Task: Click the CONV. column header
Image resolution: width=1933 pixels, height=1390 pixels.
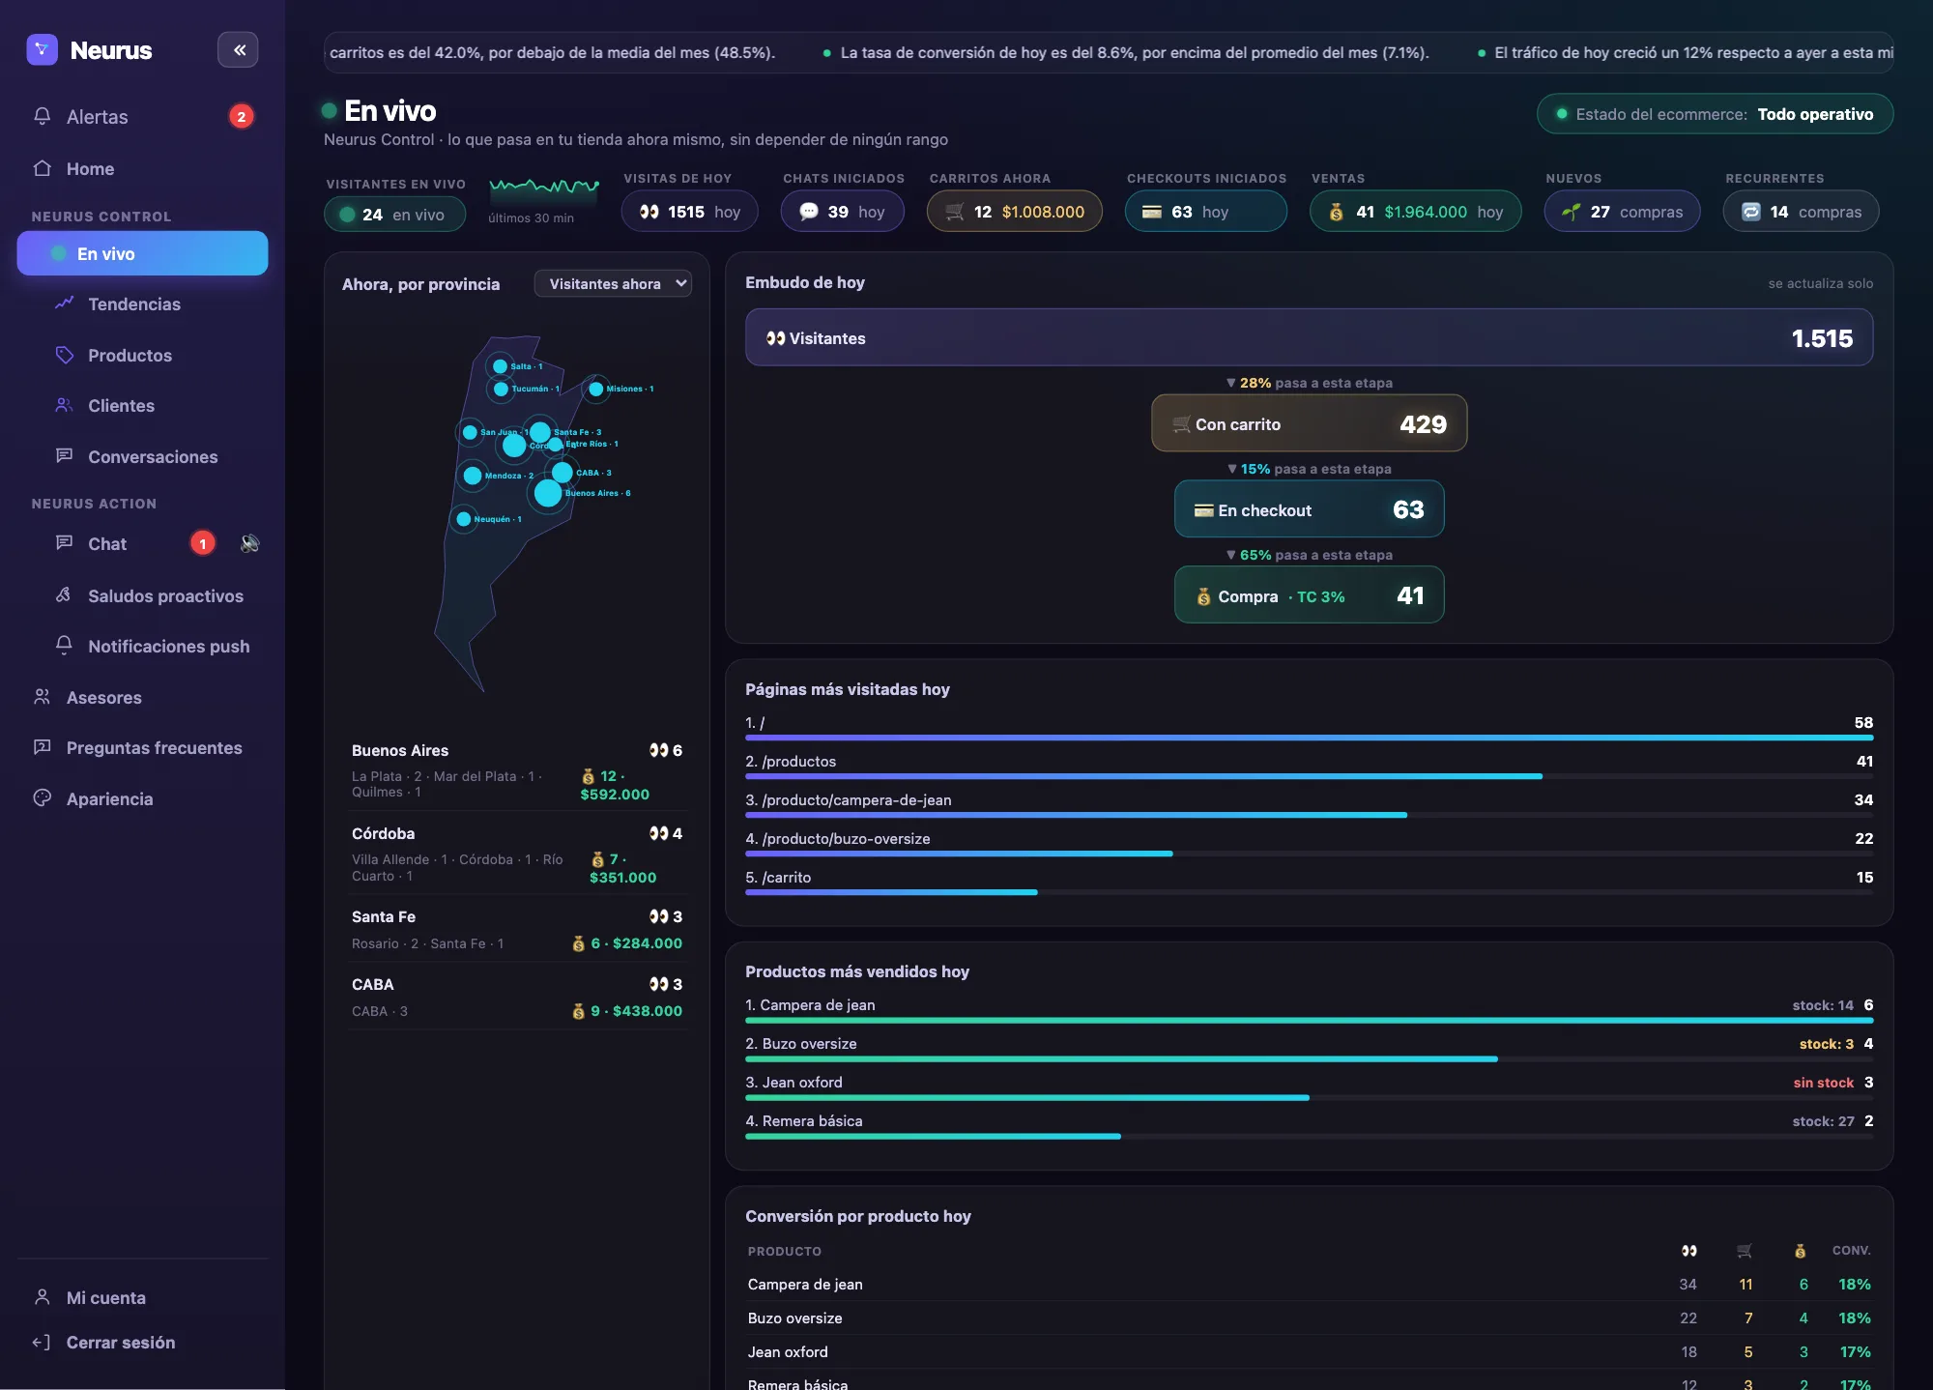Action: [x=1851, y=1250]
